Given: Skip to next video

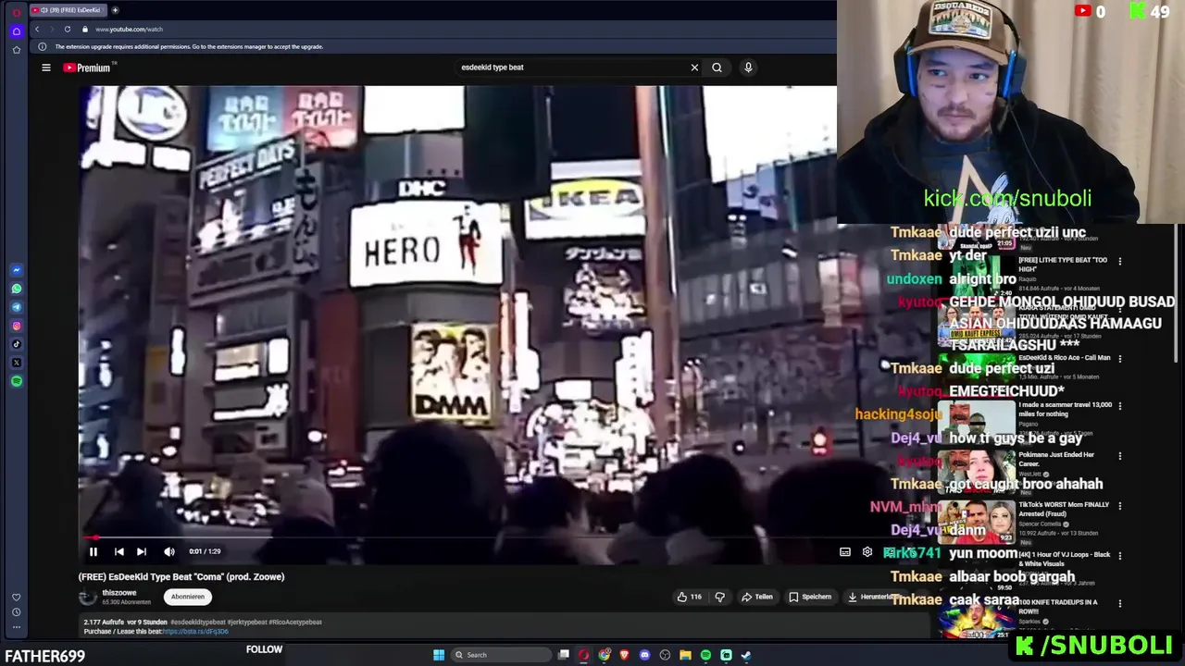Looking at the screenshot, I should 142,551.
